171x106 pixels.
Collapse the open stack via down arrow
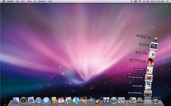(148, 100)
